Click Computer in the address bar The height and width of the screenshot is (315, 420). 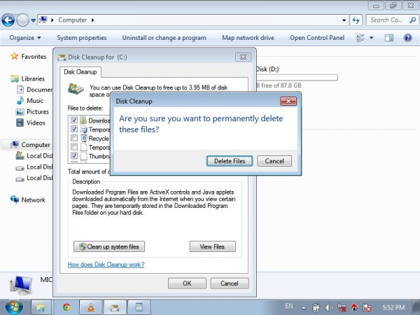[72, 20]
